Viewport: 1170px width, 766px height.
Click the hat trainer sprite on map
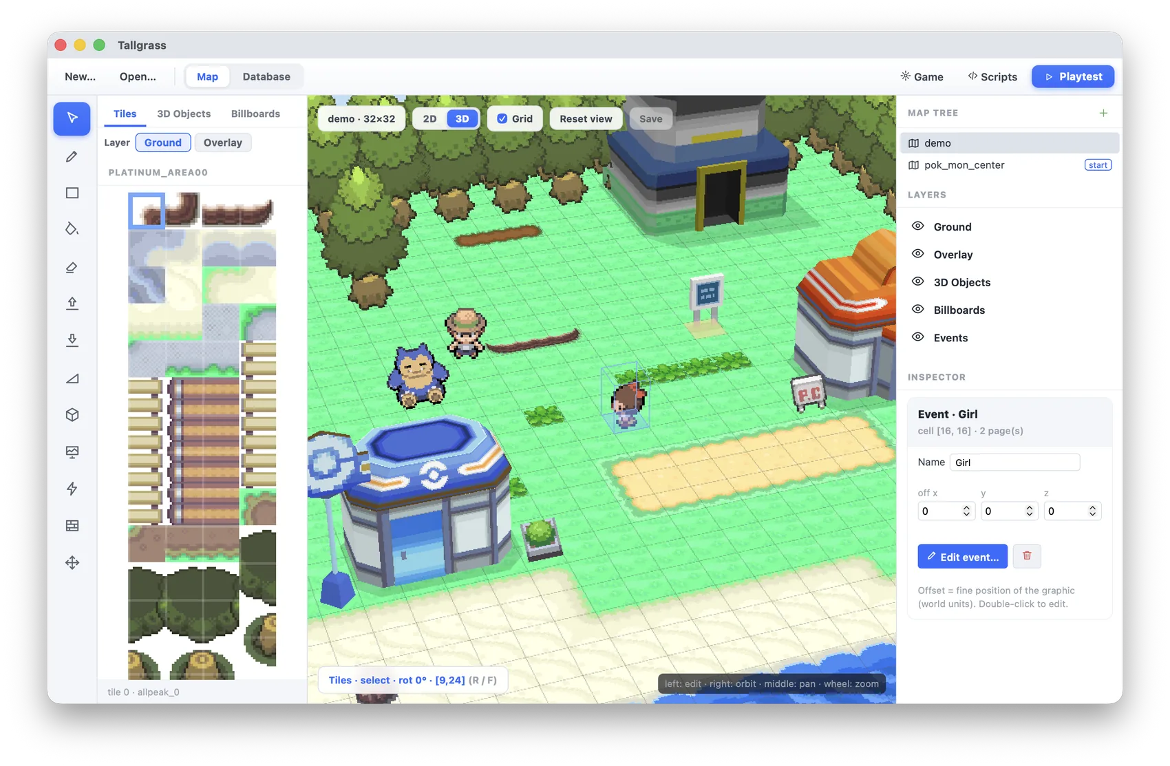coord(466,333)
